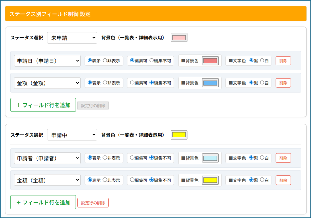The height and width of the screenshot is (218, 311).
Task: Click yellow background swatch for 申請中 status
Action: 179,135
